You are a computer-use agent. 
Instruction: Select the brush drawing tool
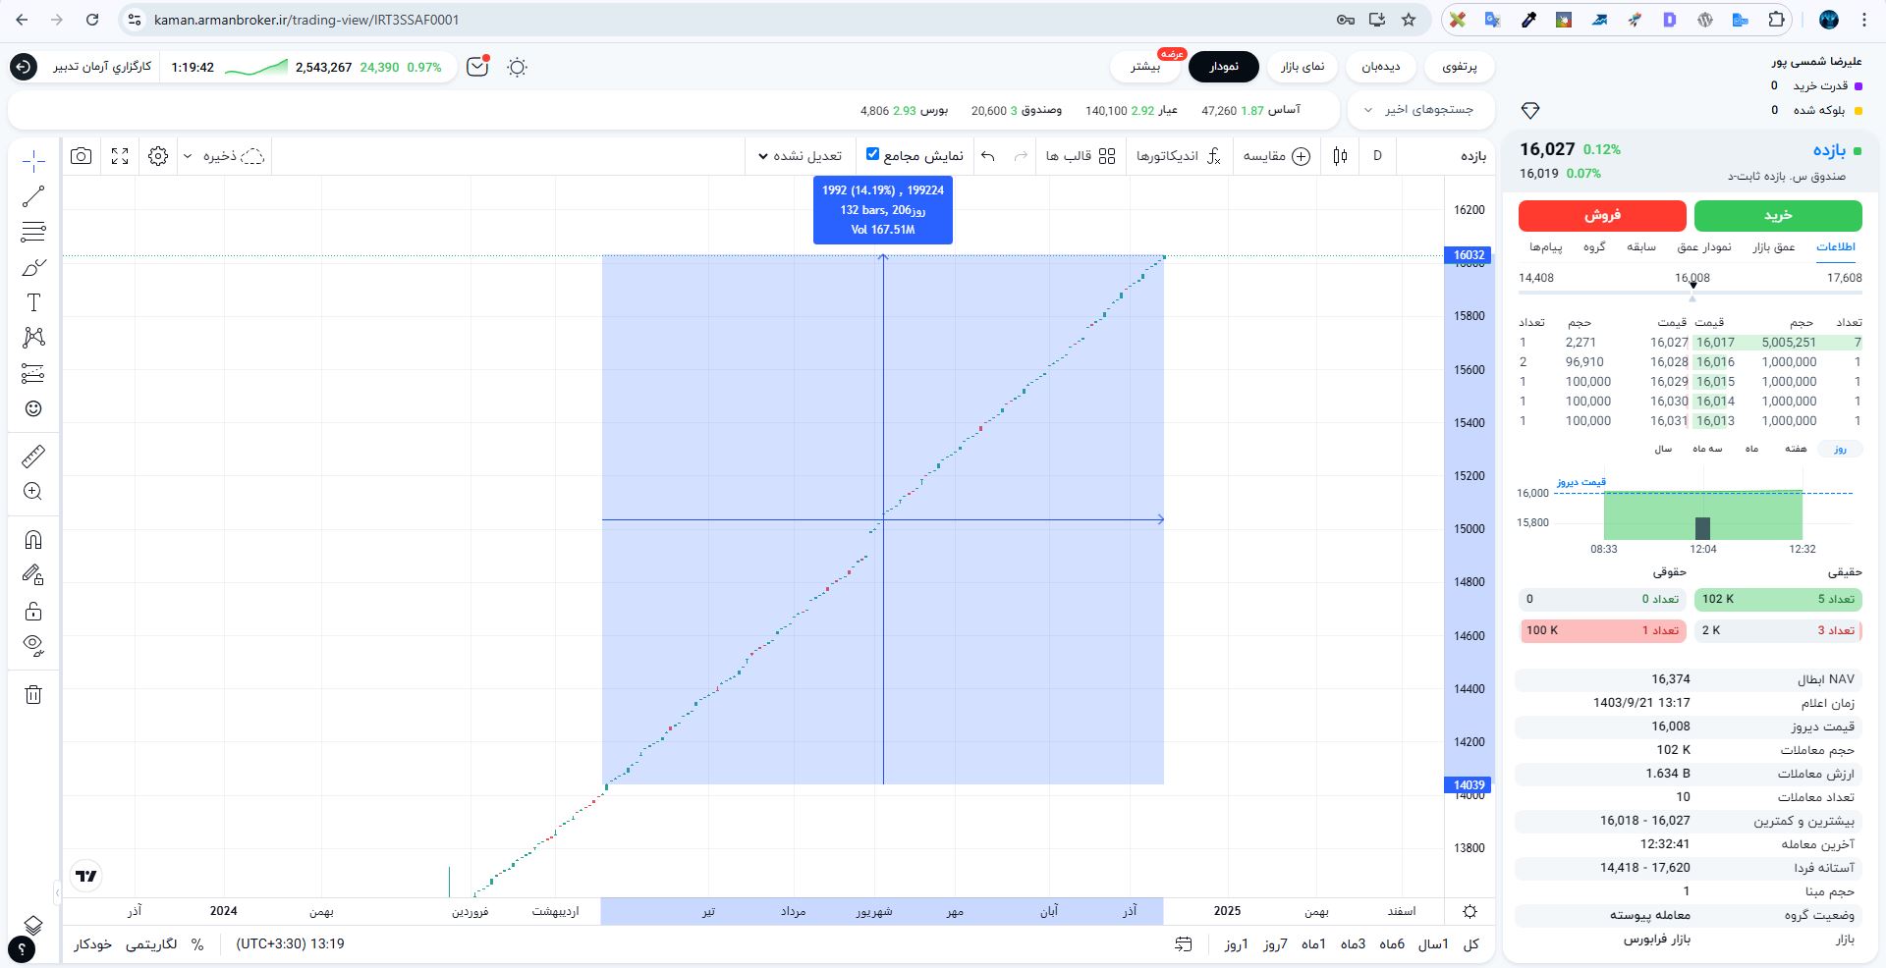[33, 267]
